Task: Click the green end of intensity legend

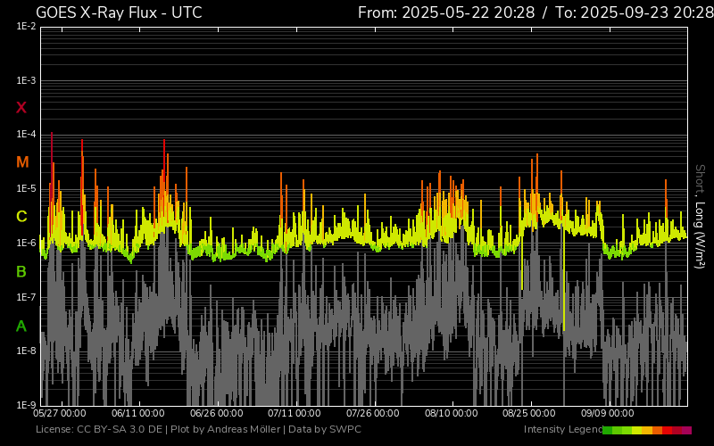Action: coord(608,430)
